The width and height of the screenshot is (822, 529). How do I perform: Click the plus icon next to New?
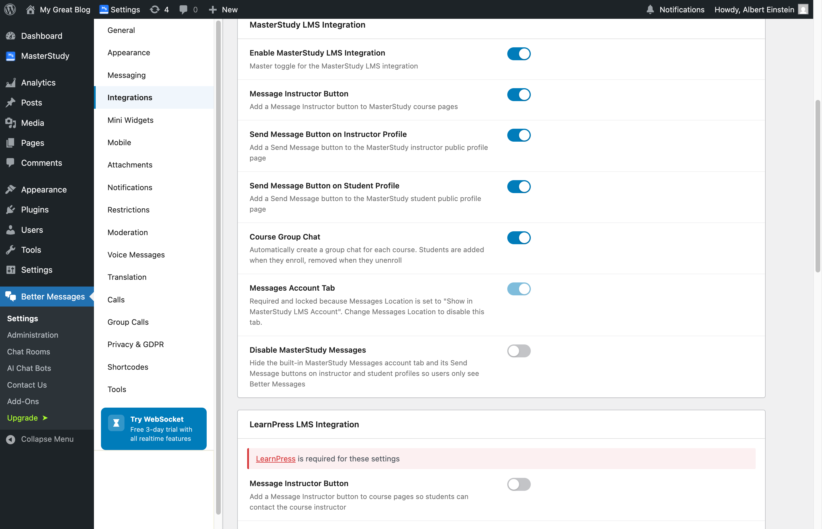(x=213, y=10)
